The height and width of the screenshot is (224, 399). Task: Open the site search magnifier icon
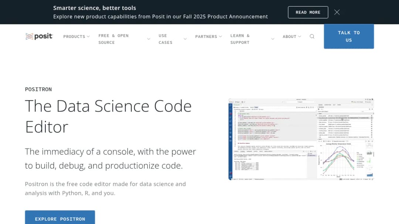point(312,36)
